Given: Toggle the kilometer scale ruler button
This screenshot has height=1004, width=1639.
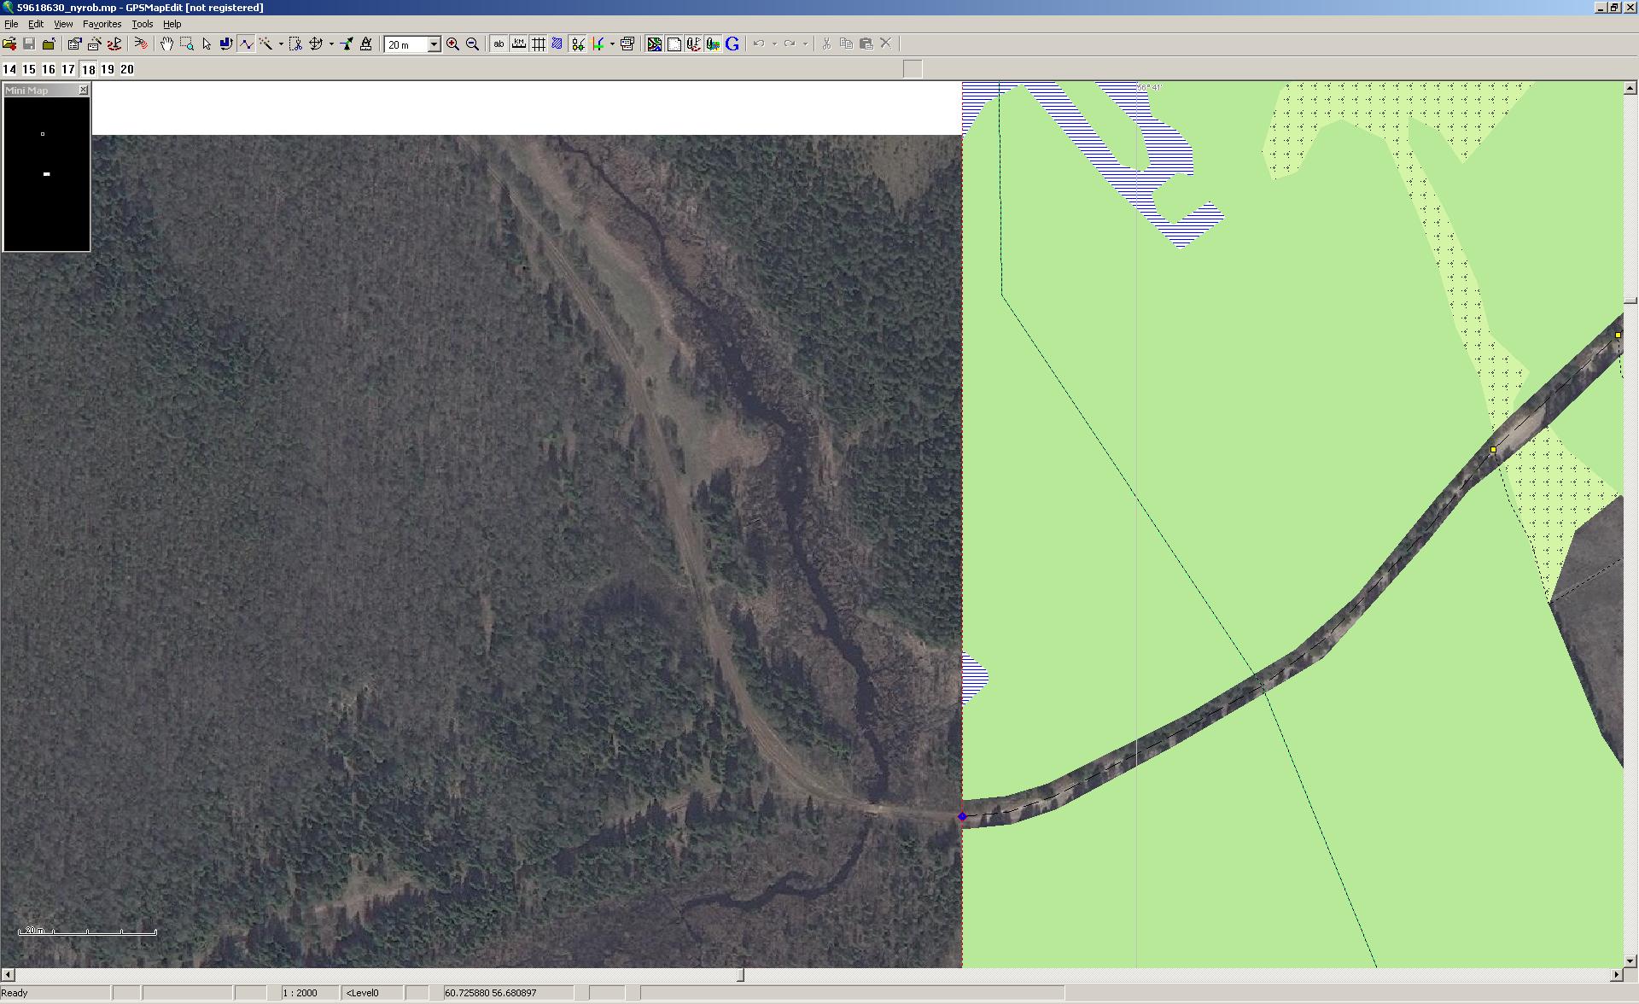Looking at the screenshot, I should tap(518, 44).
